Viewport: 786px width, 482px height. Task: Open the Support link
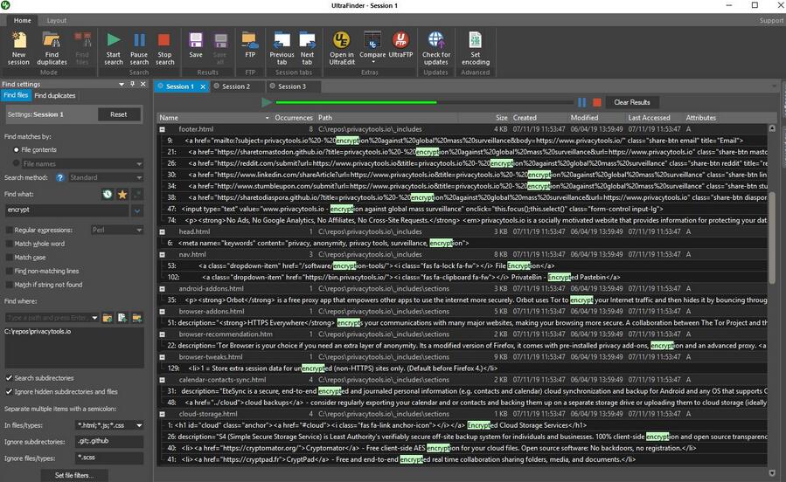coord(771,21)
